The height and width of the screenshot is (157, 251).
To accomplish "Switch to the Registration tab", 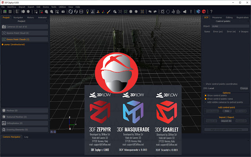I will tap(242, 18).
